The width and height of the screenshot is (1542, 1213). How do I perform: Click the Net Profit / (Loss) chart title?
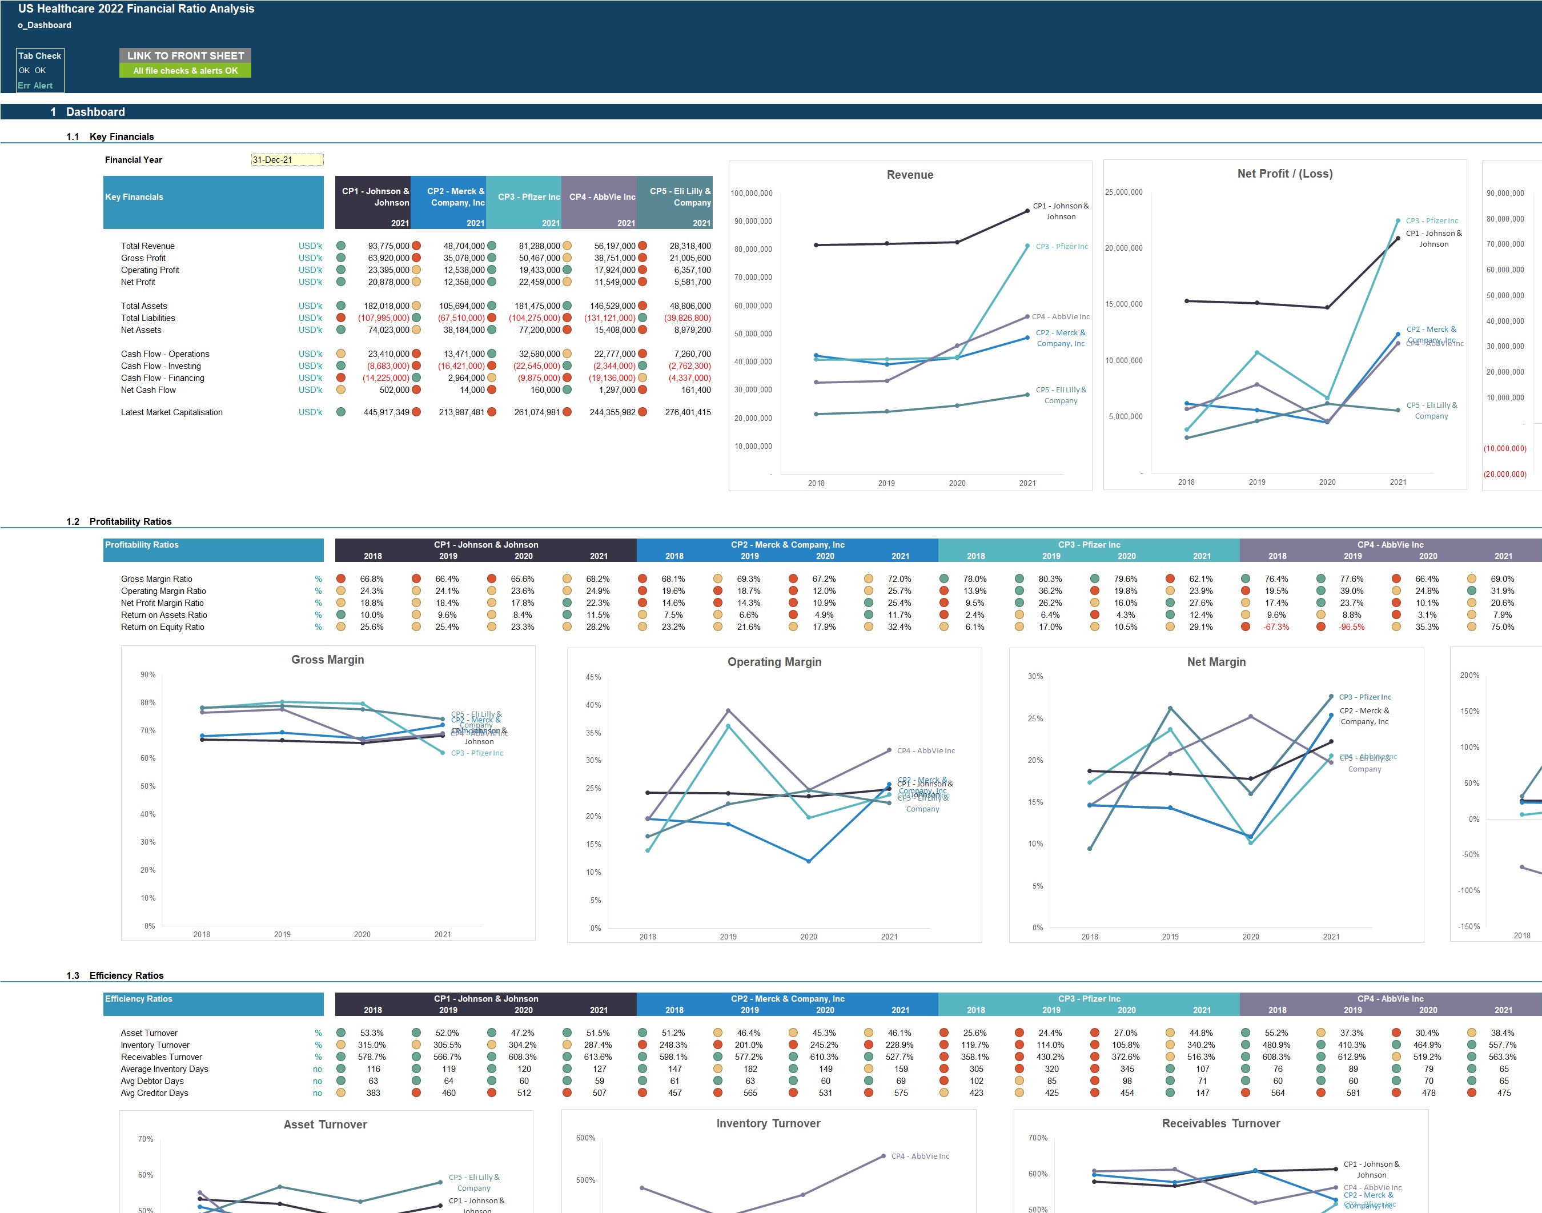coord(1284,173)
